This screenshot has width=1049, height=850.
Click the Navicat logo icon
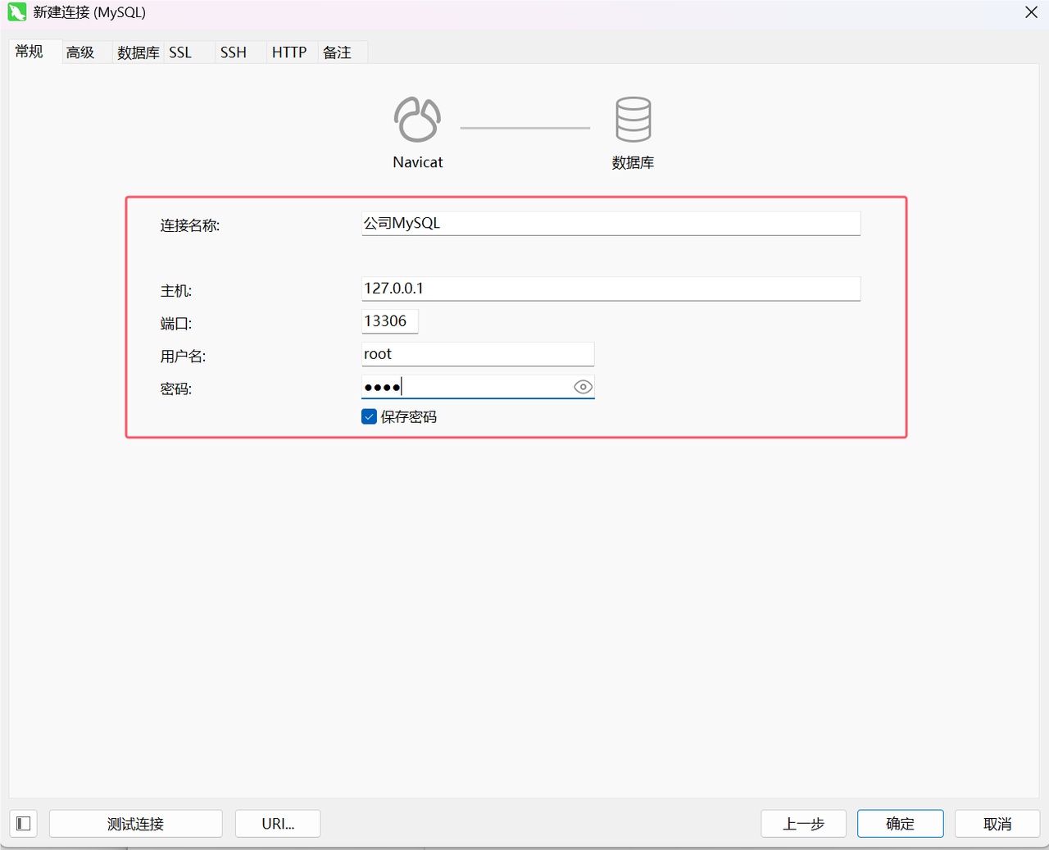417,120
